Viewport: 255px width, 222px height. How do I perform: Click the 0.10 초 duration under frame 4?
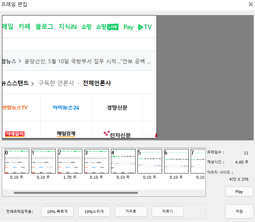coord(123,177)
